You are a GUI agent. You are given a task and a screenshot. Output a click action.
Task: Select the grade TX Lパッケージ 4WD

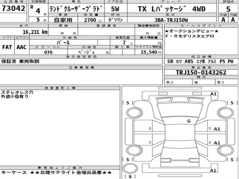(171, 9)
